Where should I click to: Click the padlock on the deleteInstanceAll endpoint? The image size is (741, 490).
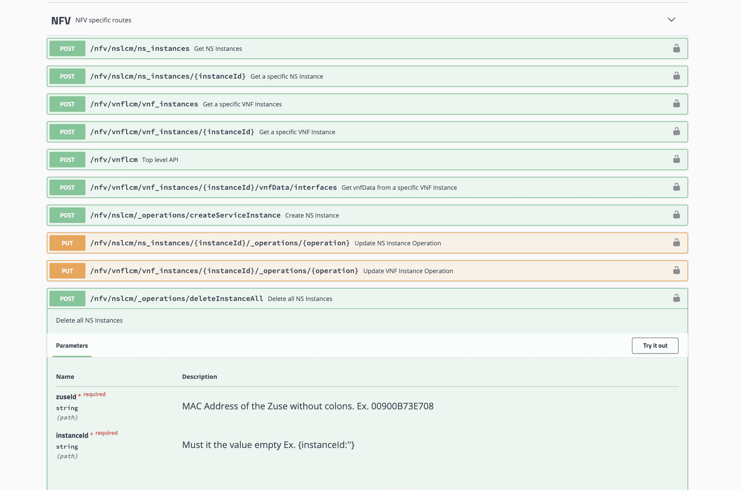676,298
